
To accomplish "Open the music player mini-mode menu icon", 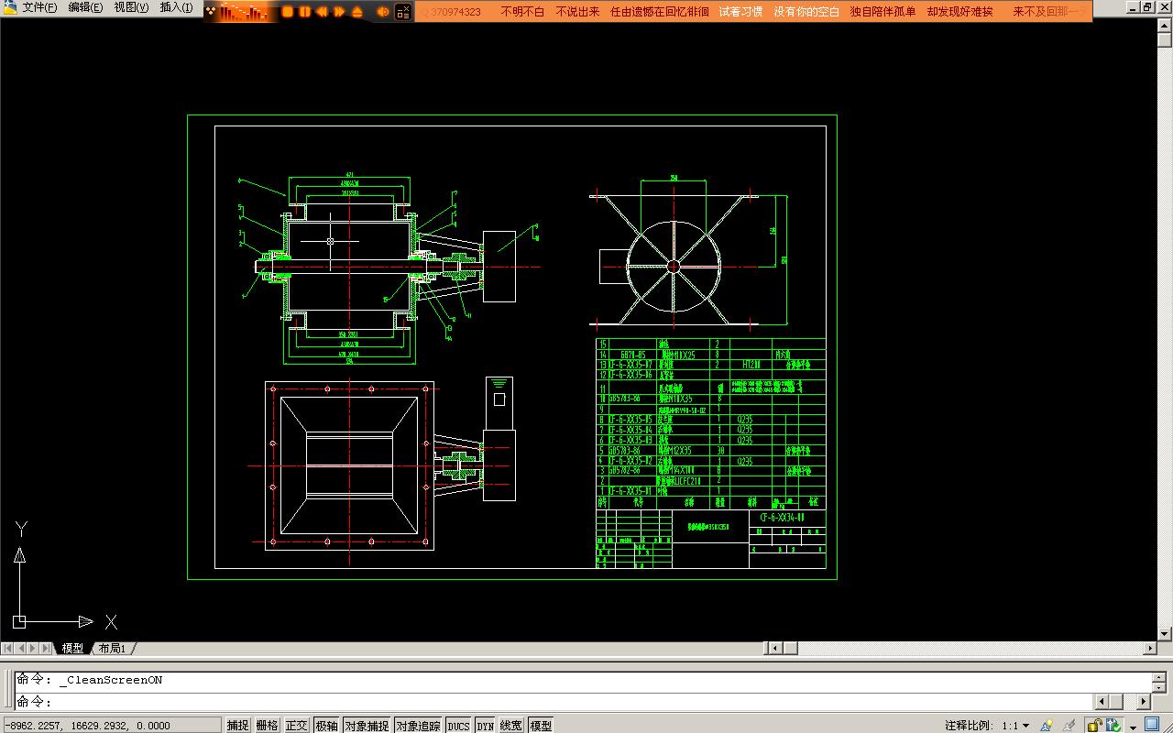I will pos(402,12).
